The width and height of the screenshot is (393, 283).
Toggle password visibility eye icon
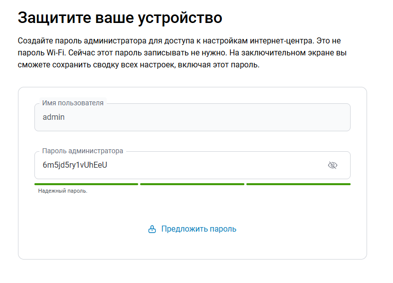coord(333,165)
